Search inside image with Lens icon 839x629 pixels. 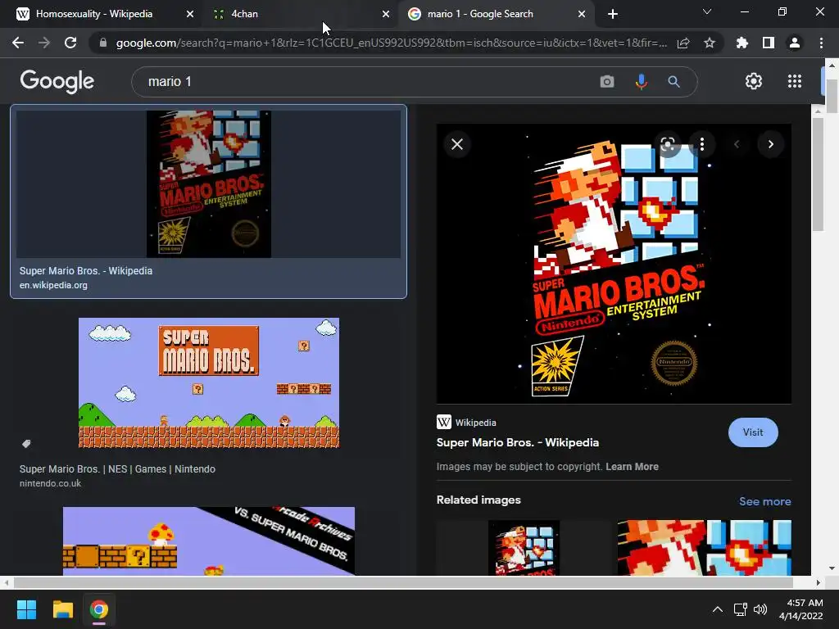click(x=668, y=144)
